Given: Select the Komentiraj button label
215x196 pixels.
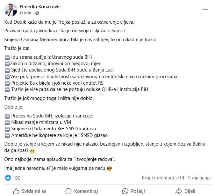Looking at the screenshot, I should pos(86,191).
